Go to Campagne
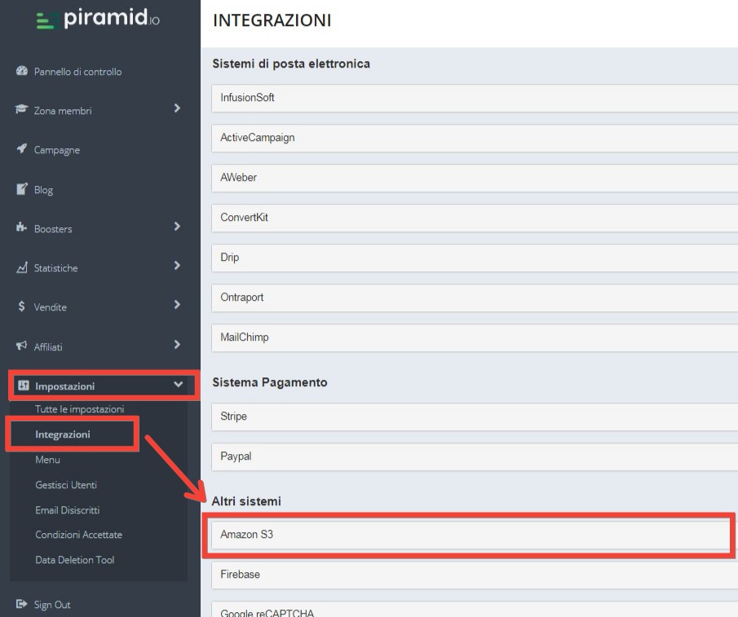 point(56,150)
